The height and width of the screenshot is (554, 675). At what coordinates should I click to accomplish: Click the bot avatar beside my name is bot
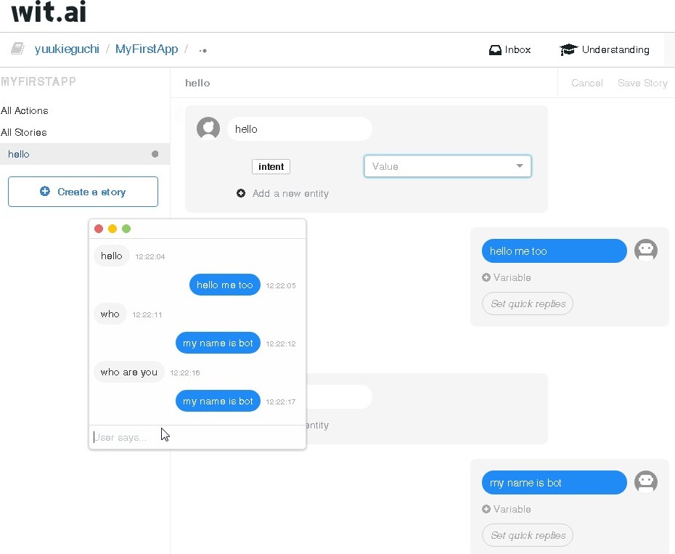tap(645, 483)
